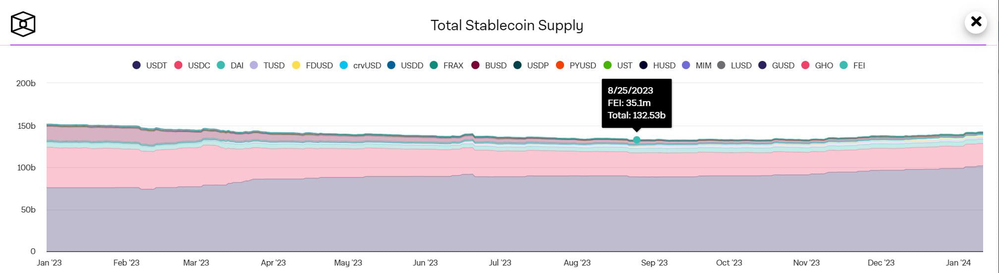Screen dimensions: 999x273
Task: Click The Block cube logo
Action: click(23, 24)
